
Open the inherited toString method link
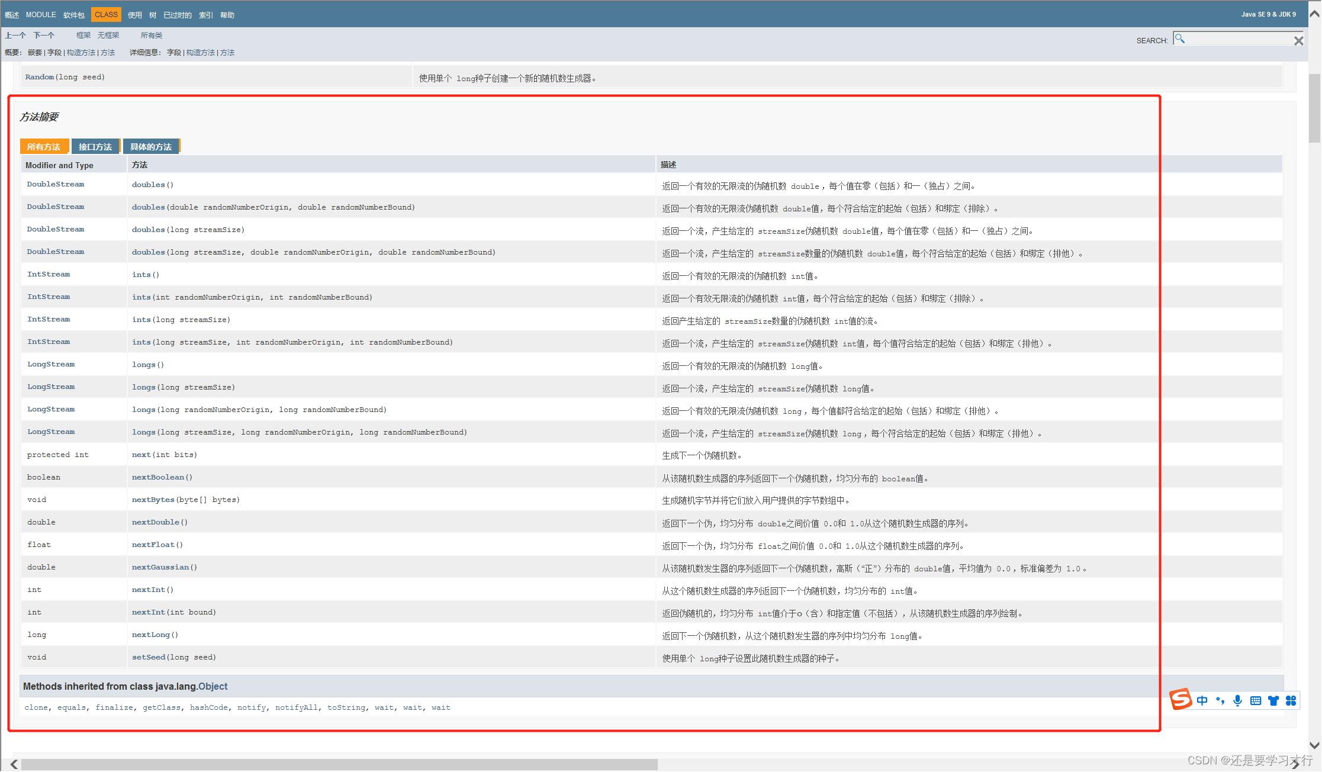tap(346, 707)
